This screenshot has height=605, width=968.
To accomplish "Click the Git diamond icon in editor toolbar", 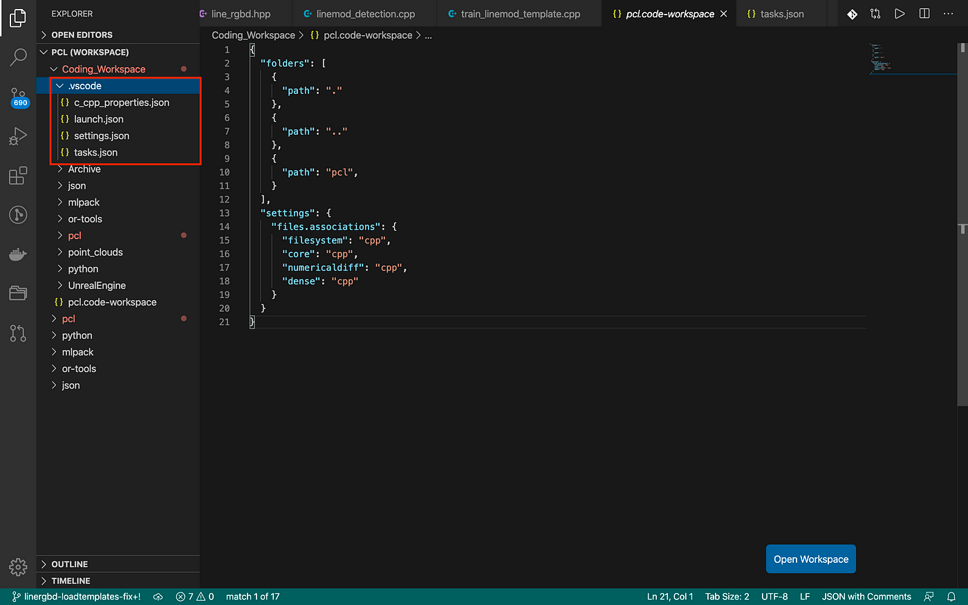I will pos(852,14).
